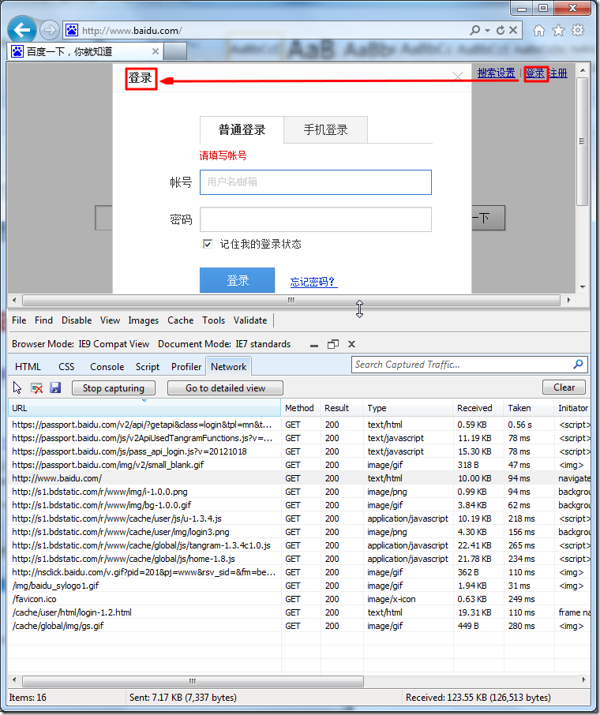This screenshot has height=715, width=600.
Task: Switch to the CSS tab
Action: (66, 367)
